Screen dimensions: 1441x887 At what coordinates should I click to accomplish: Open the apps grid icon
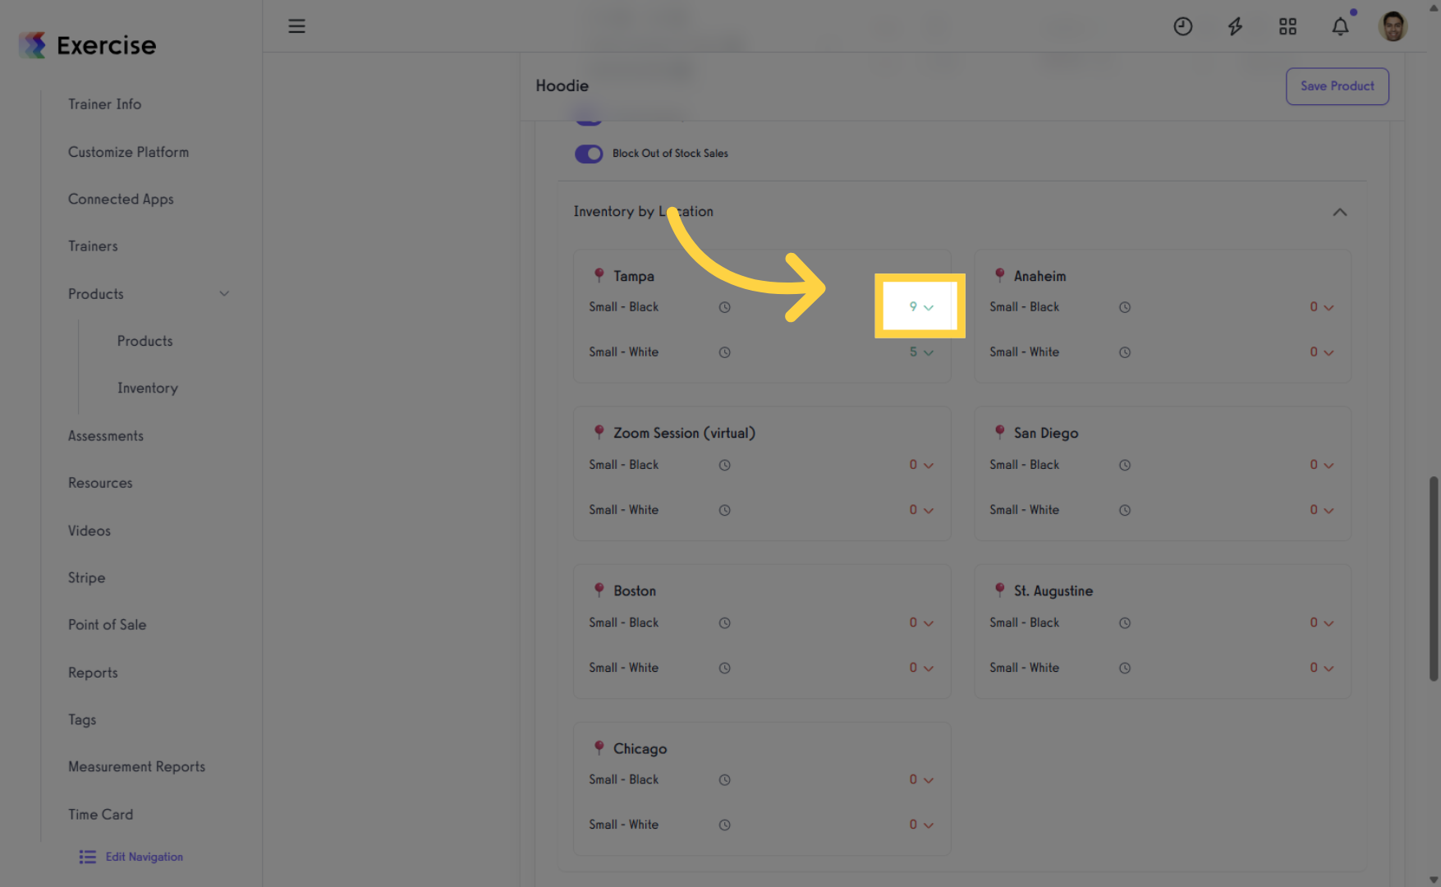[x=1287, y=26]
